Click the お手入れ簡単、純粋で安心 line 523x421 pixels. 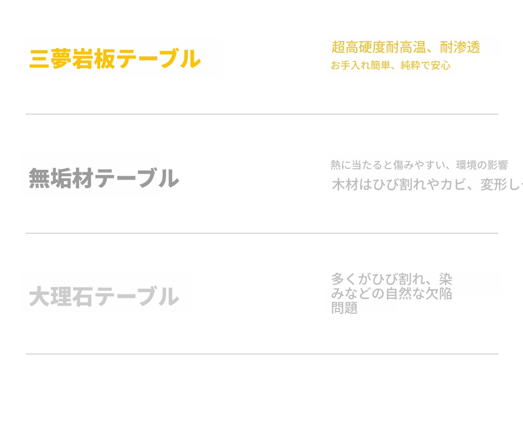point(391,66)
